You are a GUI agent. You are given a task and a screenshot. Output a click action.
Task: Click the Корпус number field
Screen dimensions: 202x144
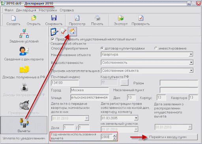(x=161, y=97)
